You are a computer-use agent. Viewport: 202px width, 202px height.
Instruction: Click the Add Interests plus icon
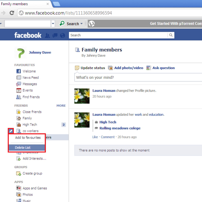[19, 159]
